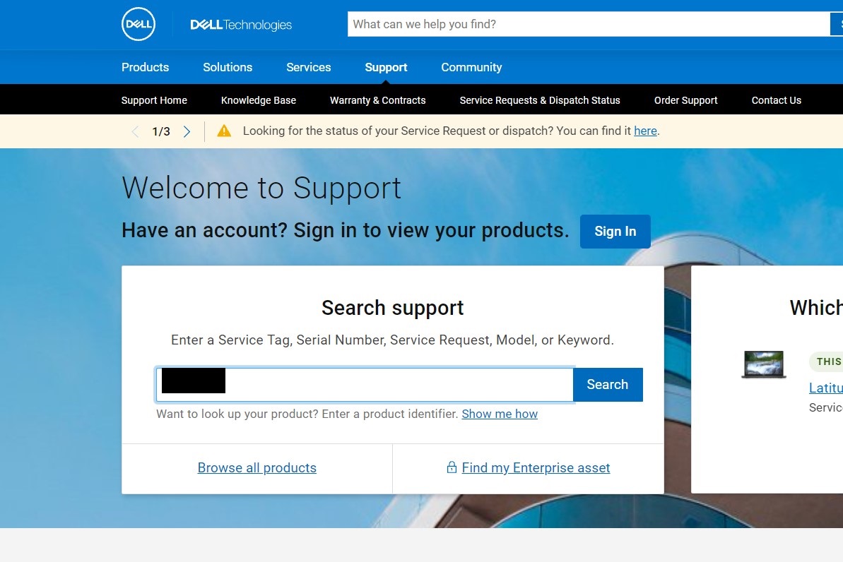Open the Services menu
This screenshot has height=562, width=843.
pos(309,67)
